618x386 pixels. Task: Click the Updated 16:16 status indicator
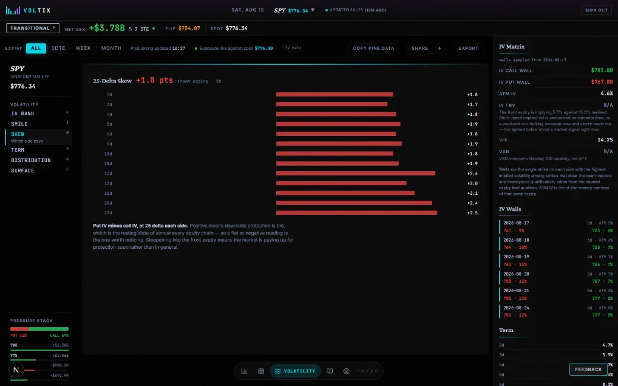(x=355, y=10)
